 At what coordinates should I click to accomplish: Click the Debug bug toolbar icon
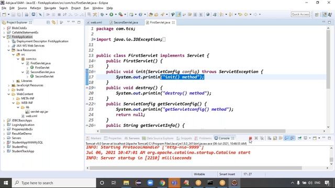[102, 15]
